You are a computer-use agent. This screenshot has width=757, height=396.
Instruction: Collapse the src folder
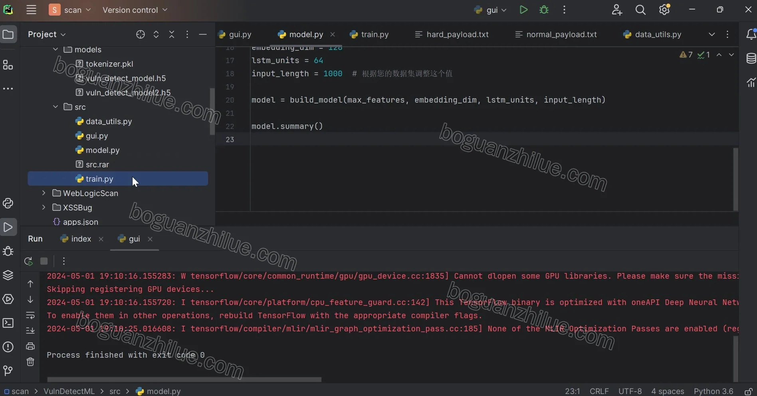pyautogui.click(x=55, y=107)
